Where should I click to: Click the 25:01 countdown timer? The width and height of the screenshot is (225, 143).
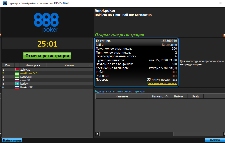click(x=47, y=44)
